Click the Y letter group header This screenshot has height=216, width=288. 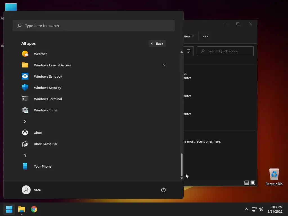click(25, 155)
